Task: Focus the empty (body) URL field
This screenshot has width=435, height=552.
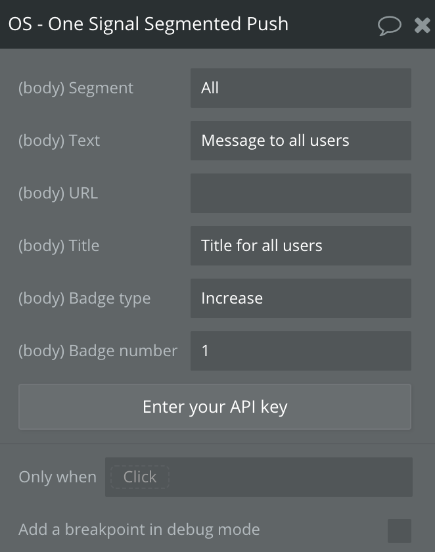Action: pos(301,193)
